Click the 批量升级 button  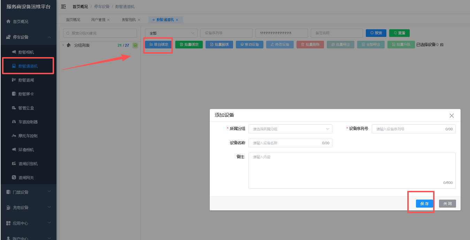pyautogui.click(x=401, y=45)
